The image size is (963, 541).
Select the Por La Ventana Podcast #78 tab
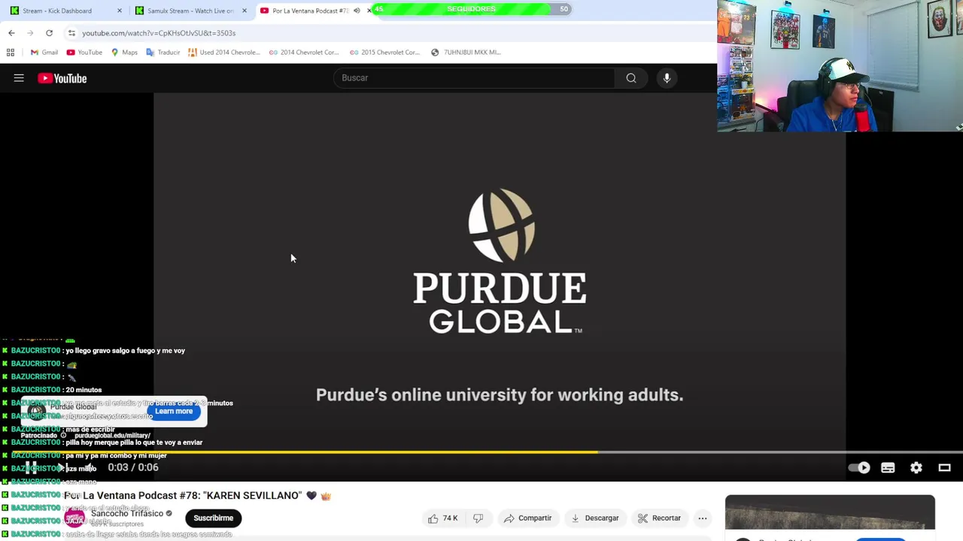(x=310, y=11)
